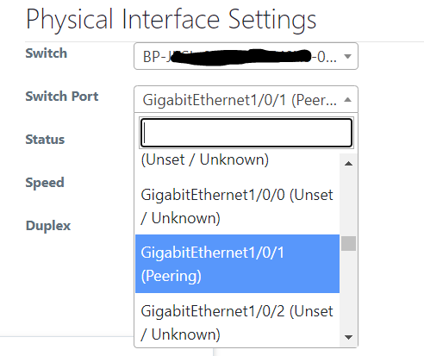This screenshot has width=424, height=356.
Task: Open the Switch selection box starting with BP-
Action: 246,56
